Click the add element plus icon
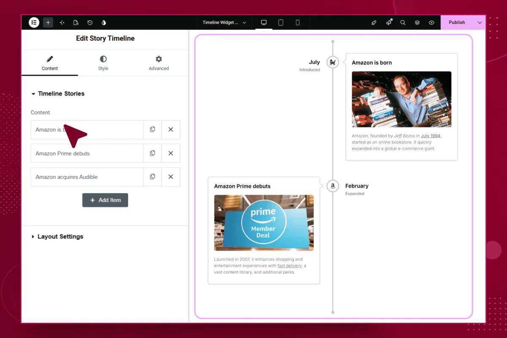Viewport: 507px width, 338px height. pyautogui.click(x=48, y=22)
